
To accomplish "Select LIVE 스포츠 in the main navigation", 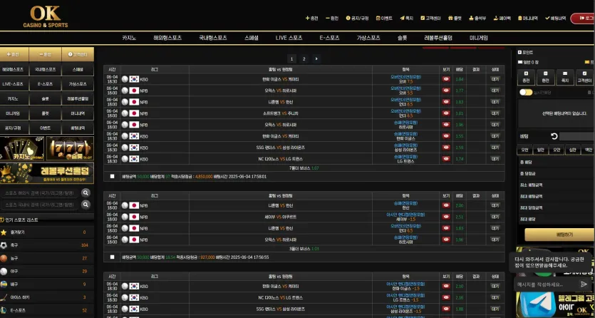I will (289, 38).
